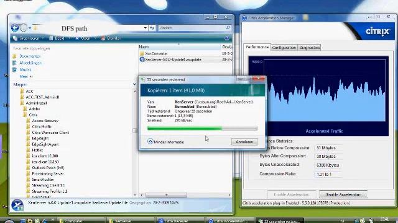Select the AdminInstall folder icon
This screenshot has width=398, height=223.
22,103
